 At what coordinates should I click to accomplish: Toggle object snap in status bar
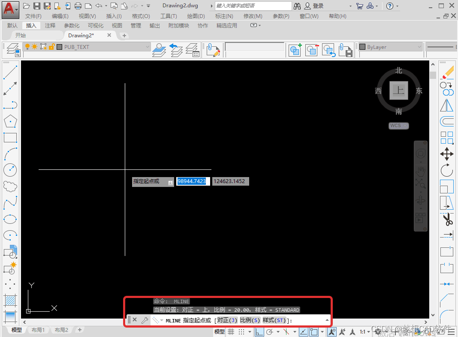314,332
